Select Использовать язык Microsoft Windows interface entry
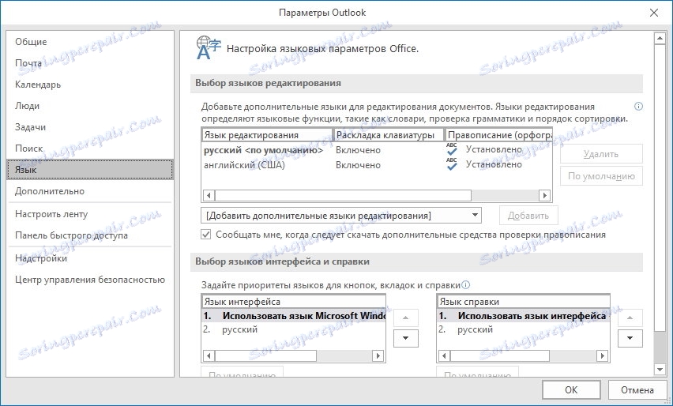 pos(294,316)
